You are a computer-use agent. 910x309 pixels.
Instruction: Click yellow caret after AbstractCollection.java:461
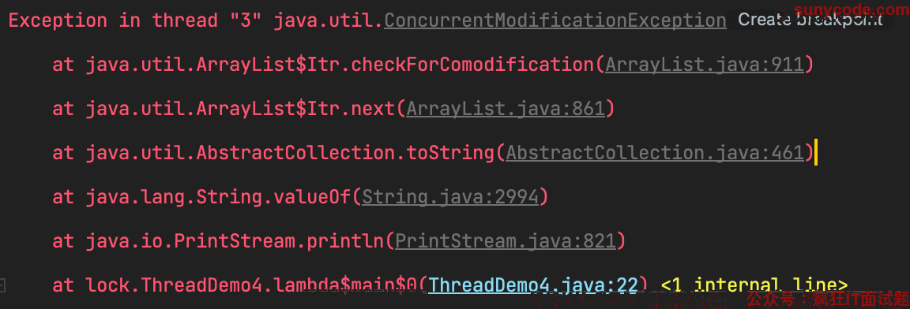816,153
